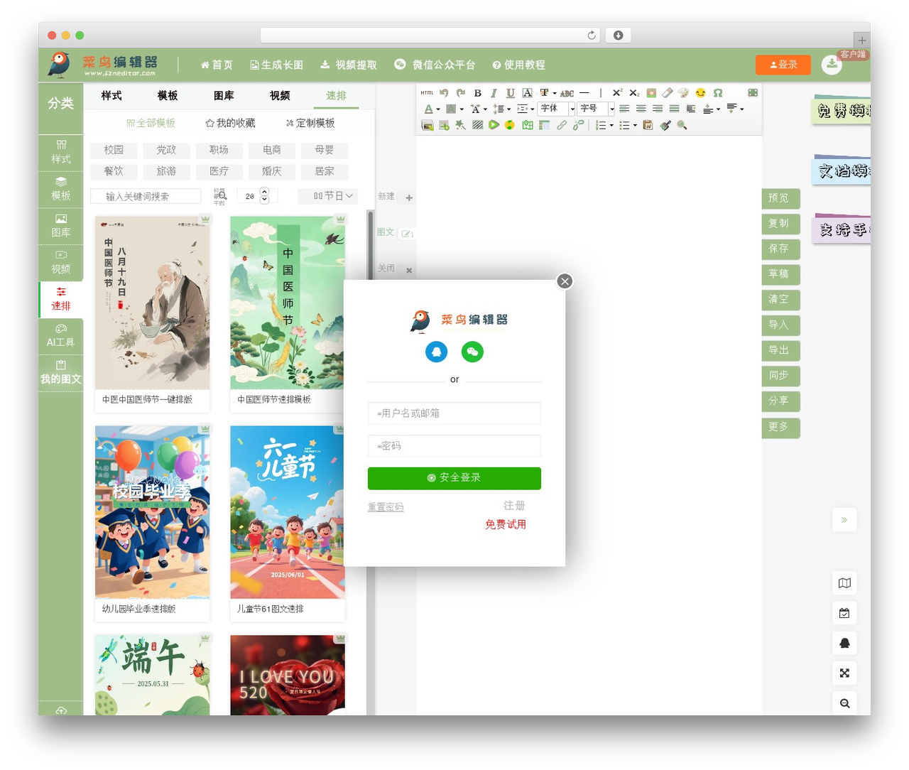Log in with QQ icon
Screen dimensions: 909x770
point(436,352)
